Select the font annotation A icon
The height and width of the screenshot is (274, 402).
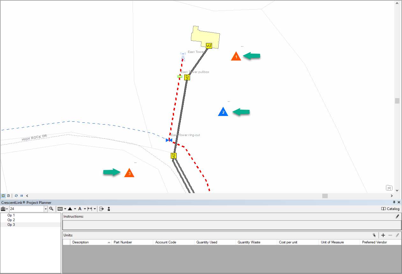point(80,209)
